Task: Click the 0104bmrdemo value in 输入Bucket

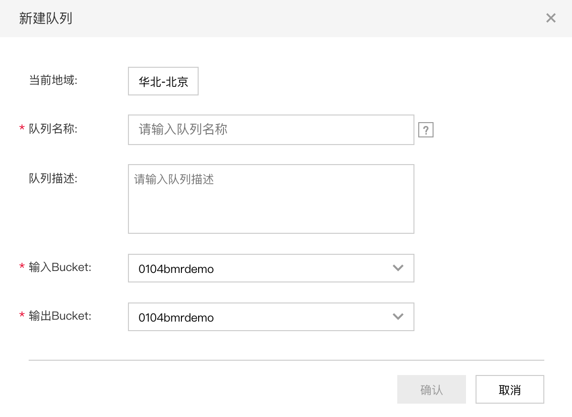Action: click(x=176, y=269)
